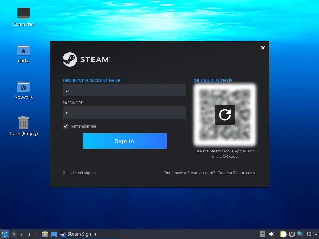The width and height of the screenshot is (319, 239).
Task: Open the volume control in tray
Action: pos(272,234)
